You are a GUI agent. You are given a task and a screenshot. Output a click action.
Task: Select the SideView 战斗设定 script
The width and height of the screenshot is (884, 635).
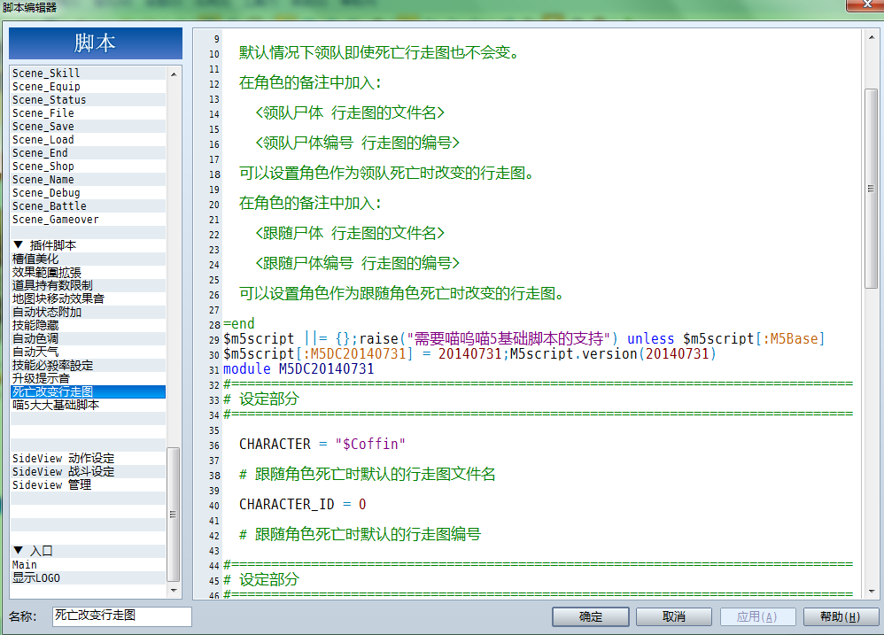pyautogui.click(x=89, y=472)
